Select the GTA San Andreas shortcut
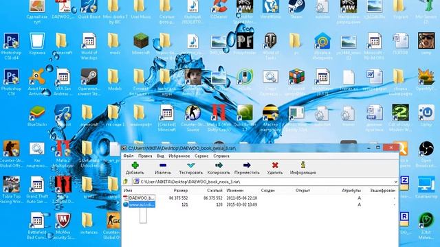Viewport: 440px width, 247px height. 63,82
